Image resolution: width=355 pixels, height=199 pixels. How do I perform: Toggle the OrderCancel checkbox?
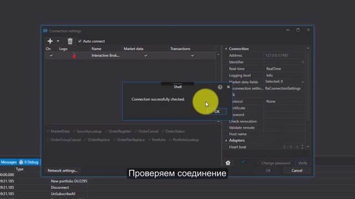pyautogui.click(x=135, y=132)
